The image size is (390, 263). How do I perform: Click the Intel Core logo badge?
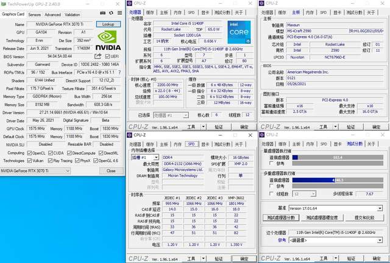point(239,32)
